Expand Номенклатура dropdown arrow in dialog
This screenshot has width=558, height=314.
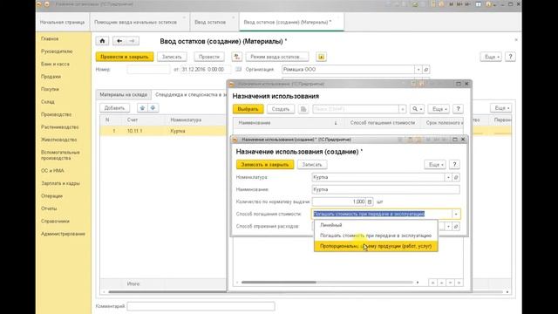[x=448, y=177]
